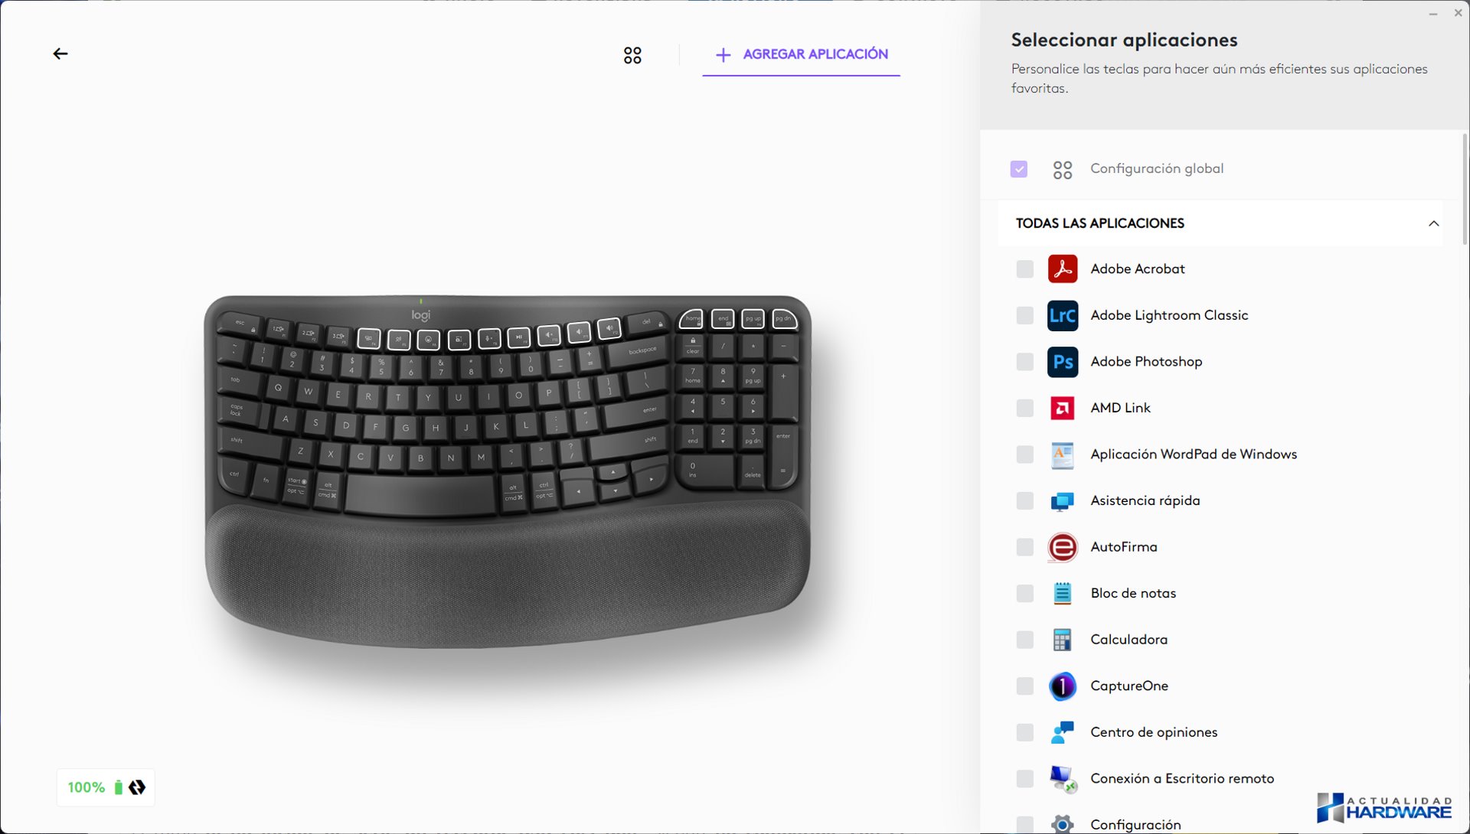Image resolution: width=1470 pixels, height=834 pixels.
Task: Click the Adobe Acrobat icon
Action: [x=1063, y=269]
